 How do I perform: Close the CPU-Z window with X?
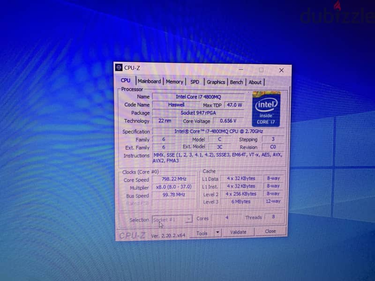coord(282,70)
